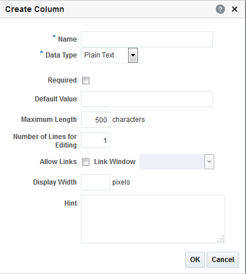This screenshot has height=274, width=246.
Task: Enable the Allow Links checkbox
Action: [x=85, y=162]
